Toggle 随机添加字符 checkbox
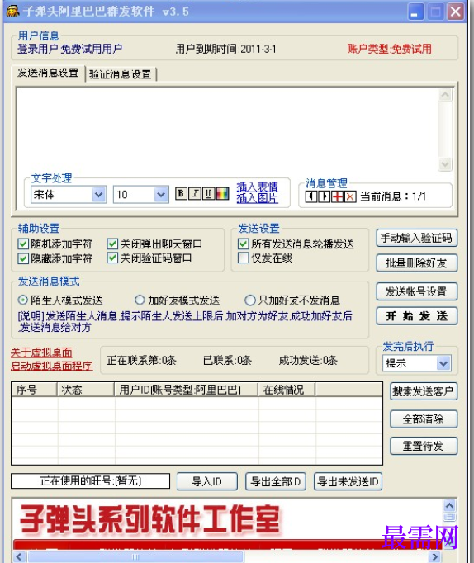 click(x=23, y=244)
